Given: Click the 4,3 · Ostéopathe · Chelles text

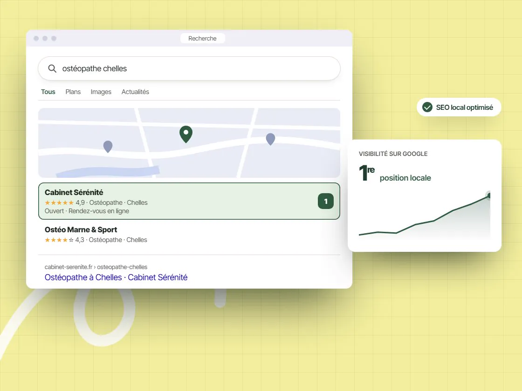Looking at the screenshot, I should pyautogui.click(x=111, y=240).
